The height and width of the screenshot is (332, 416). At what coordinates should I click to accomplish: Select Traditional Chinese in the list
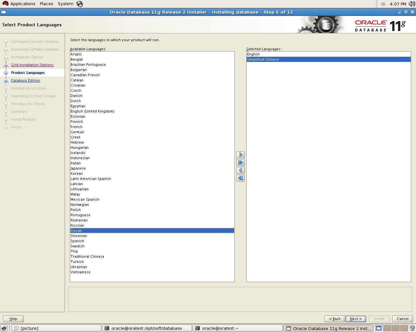coord(152,256)
